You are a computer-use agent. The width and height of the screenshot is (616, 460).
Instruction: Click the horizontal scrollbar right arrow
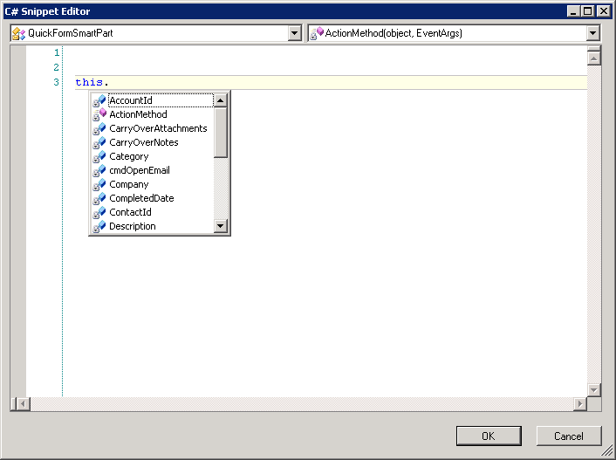tap(580, 403)
